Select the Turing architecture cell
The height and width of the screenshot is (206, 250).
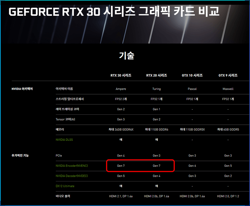click(x=156, y=89)
